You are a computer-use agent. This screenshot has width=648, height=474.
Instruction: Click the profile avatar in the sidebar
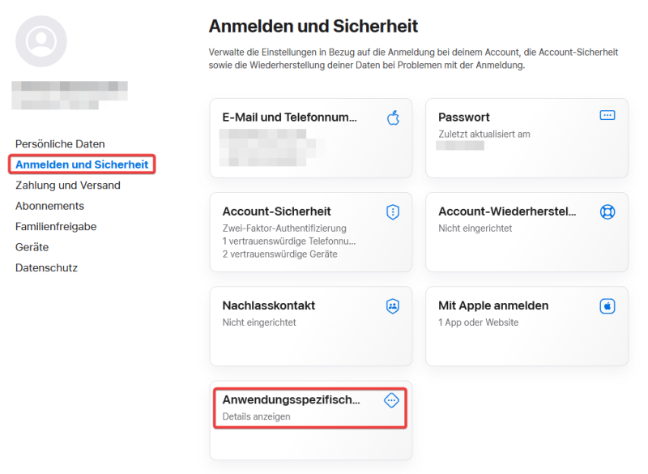coord(41,41)
